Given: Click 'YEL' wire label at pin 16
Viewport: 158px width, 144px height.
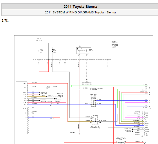Looking at the screenshot, I should [33, 113].
